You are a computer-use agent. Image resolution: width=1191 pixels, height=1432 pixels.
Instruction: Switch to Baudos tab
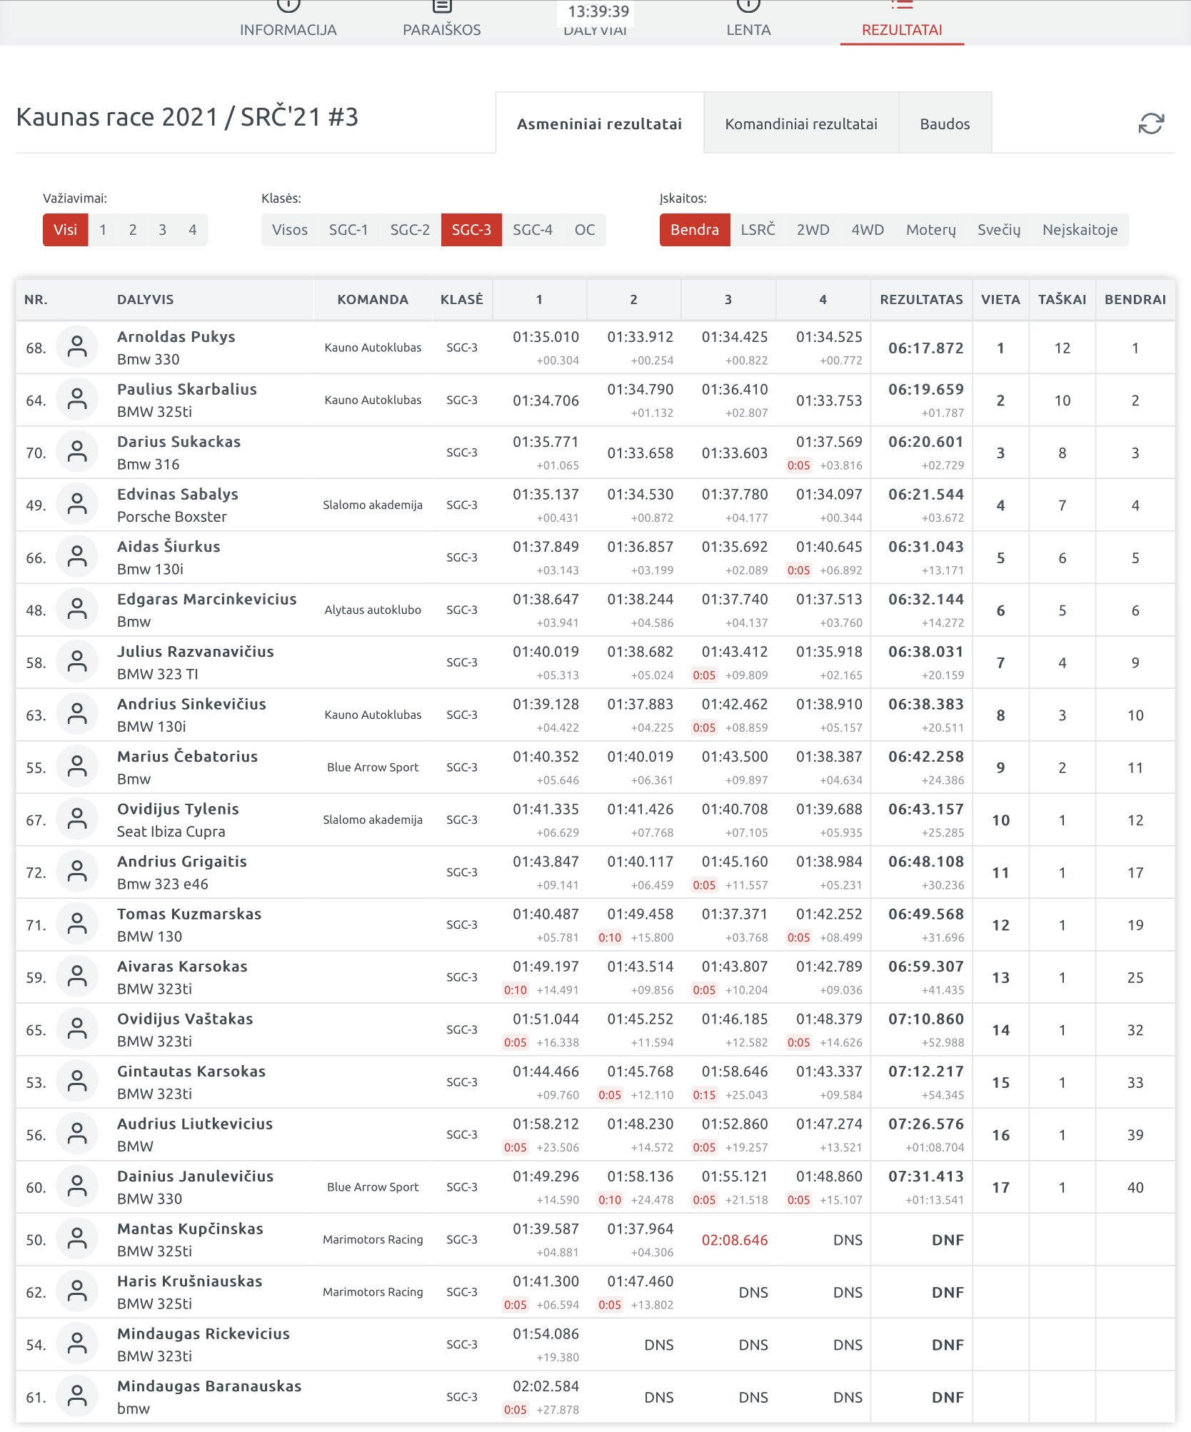pyautogui.click(x=945, y=123)
